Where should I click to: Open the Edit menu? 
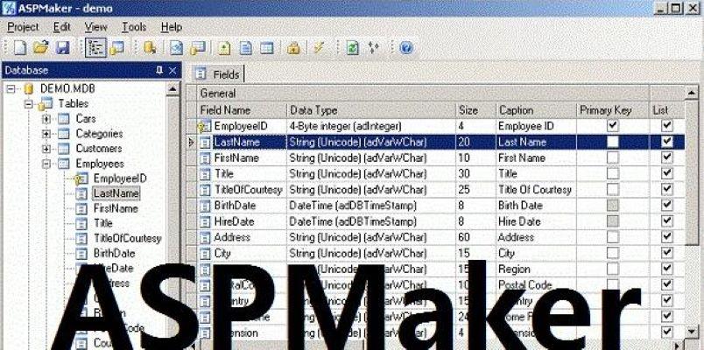pos(62,27)
